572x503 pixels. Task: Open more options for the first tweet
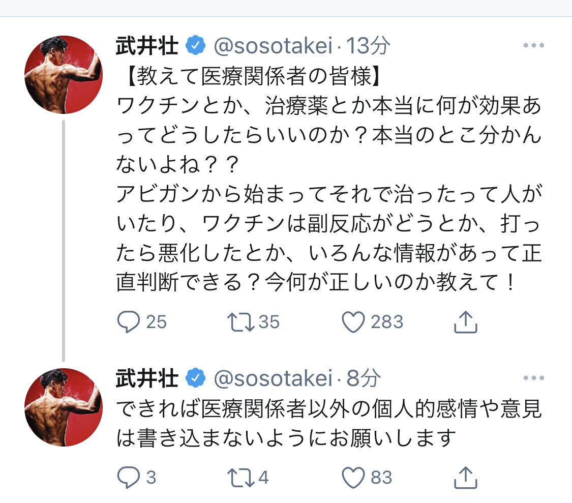pyautogui.click(x=533, y=46)
